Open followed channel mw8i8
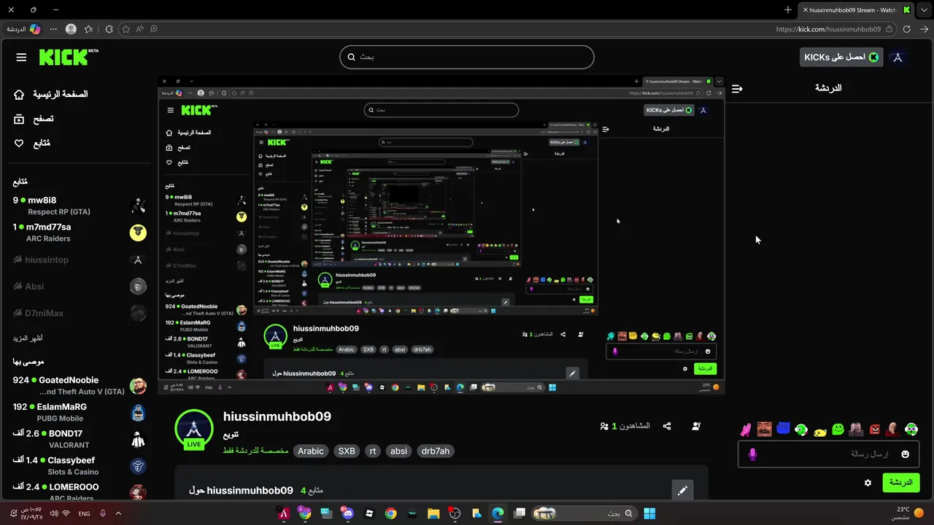 pos(80,206)
